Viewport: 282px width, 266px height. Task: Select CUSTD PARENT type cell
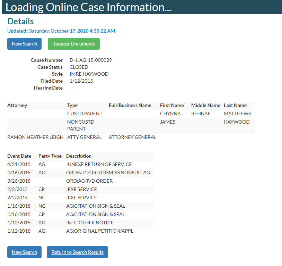(x=85, y=114)
